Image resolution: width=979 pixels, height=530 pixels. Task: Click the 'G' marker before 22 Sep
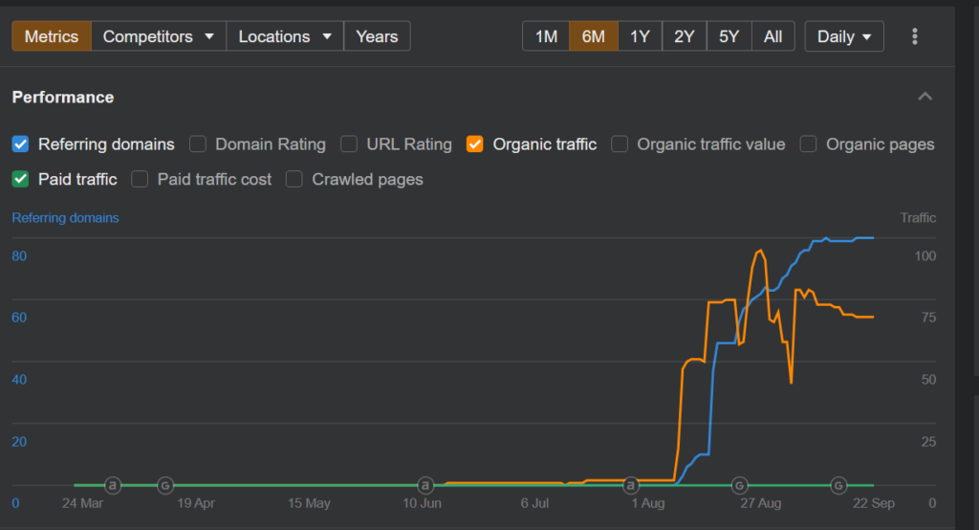click(x=838, y=485)
